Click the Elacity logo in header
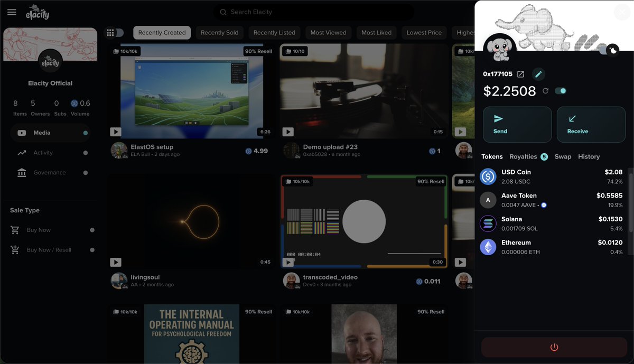This screenshot has width=634, height=364. 38,12
